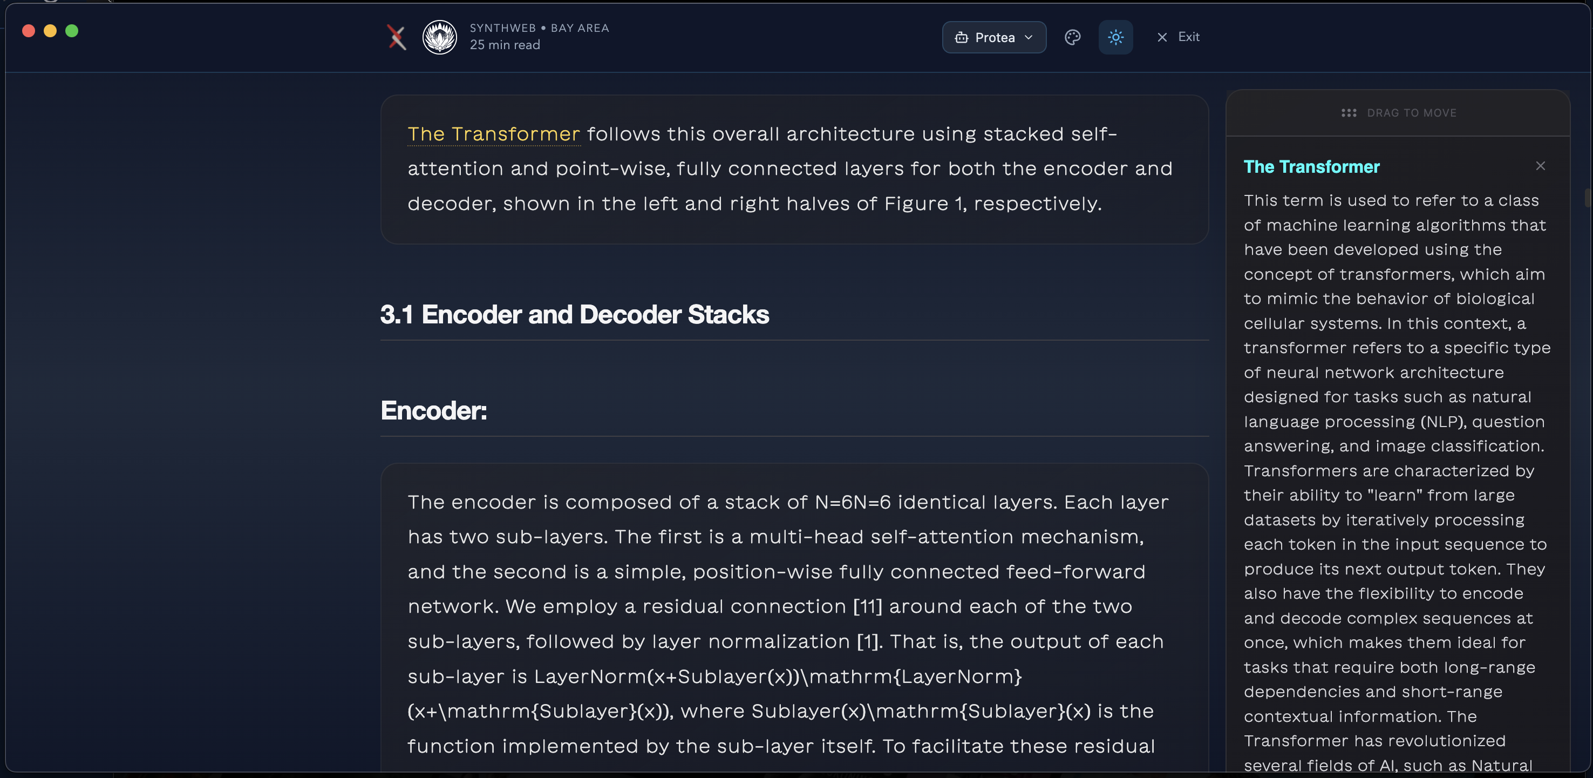Click the green maximize window button
This screenshot has width=1593, height=778.
click(x=72, y=31)
